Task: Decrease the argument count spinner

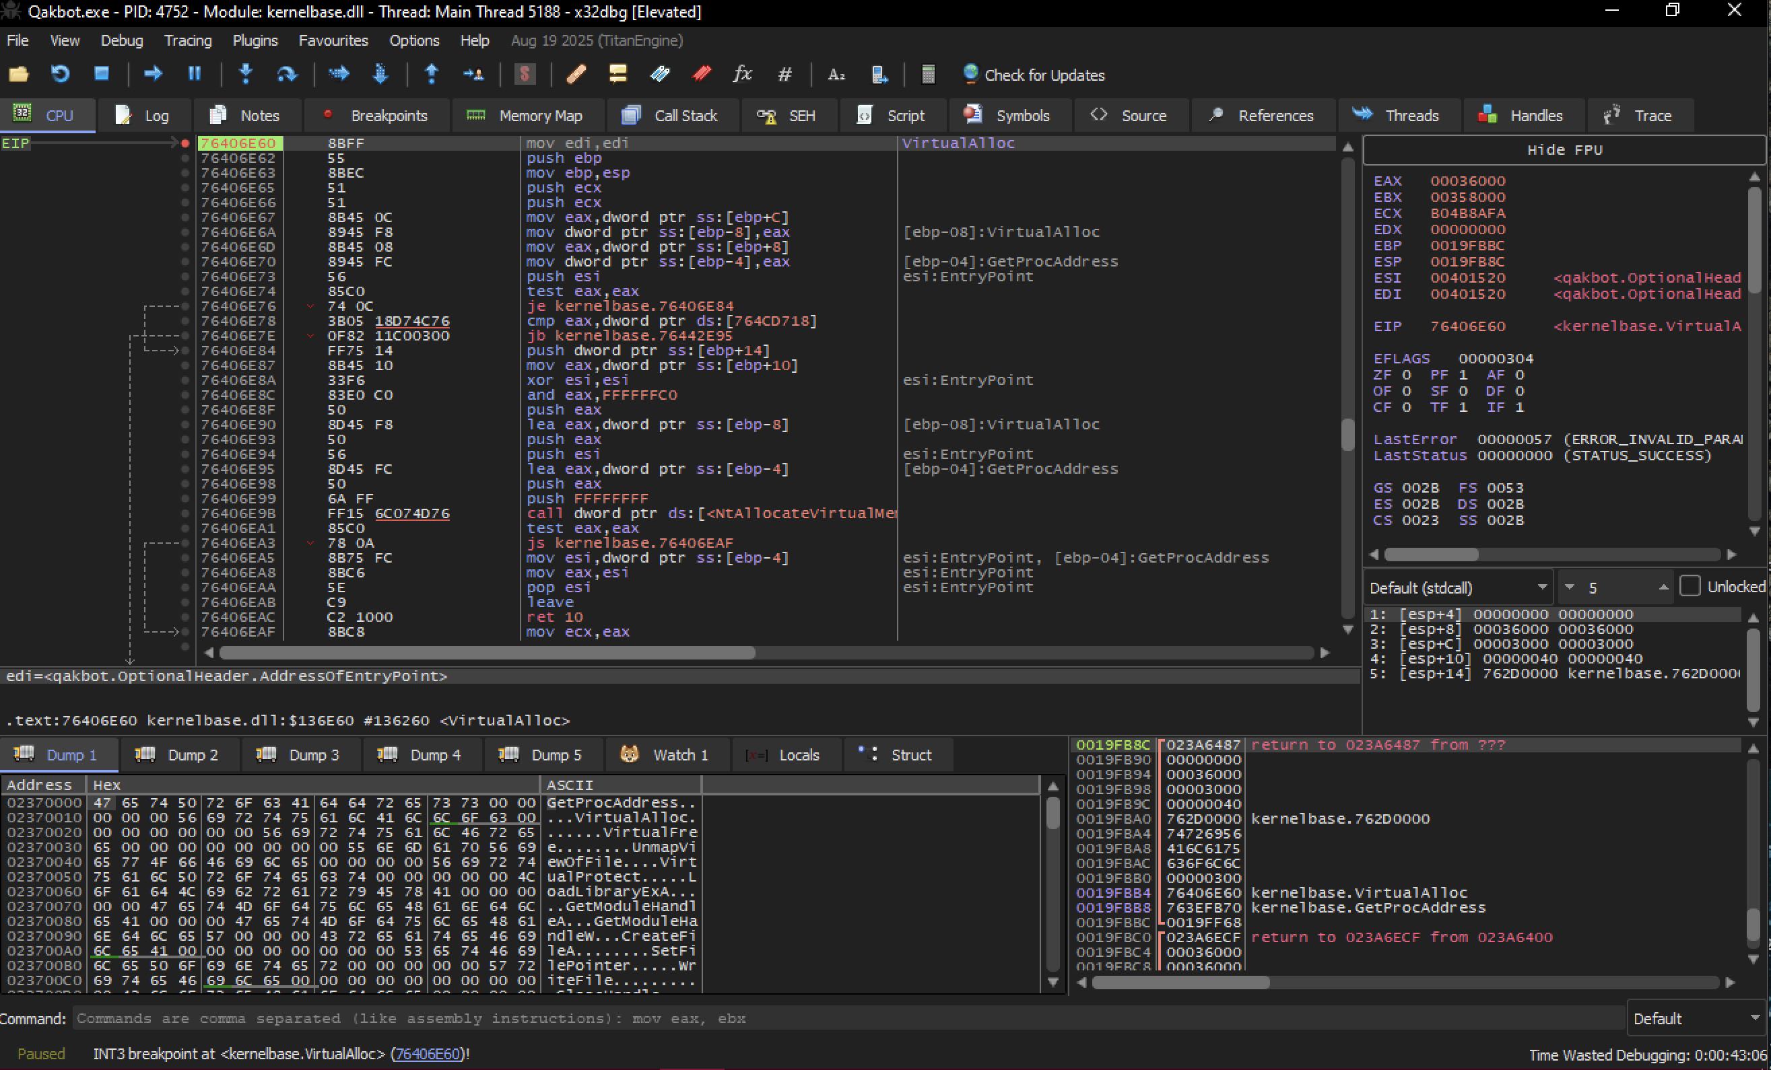Action: point(1570,587)
